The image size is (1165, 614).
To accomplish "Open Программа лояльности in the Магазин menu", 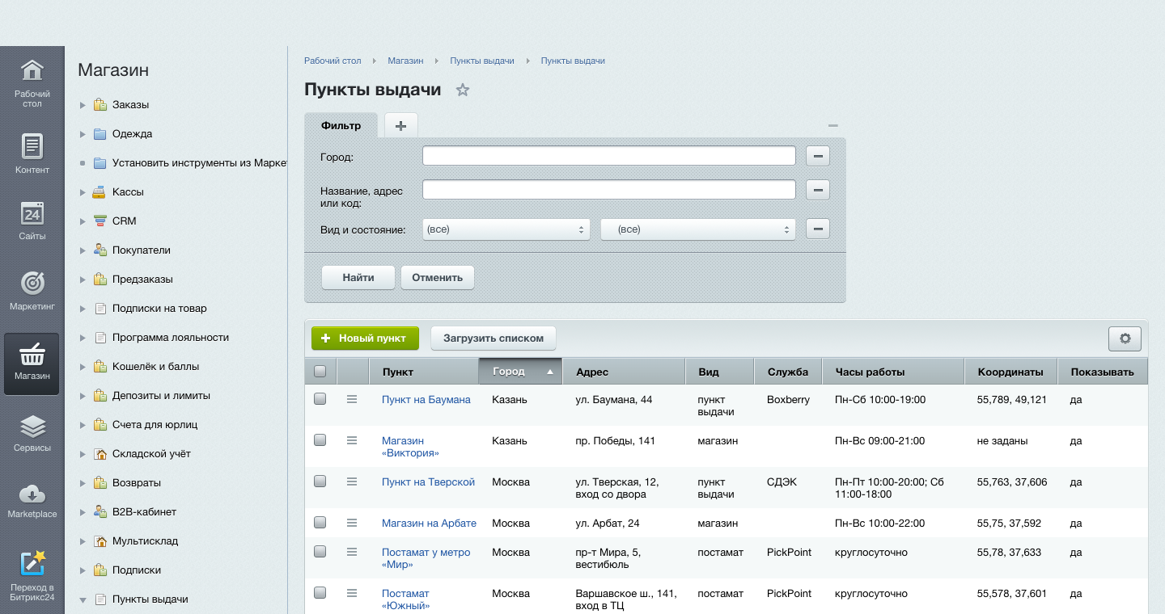I will tap(171, 338).
